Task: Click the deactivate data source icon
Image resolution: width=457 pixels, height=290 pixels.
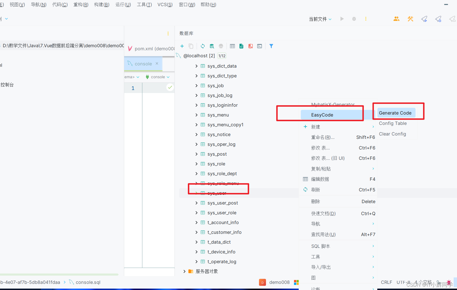Action: (x=221, y=46)
